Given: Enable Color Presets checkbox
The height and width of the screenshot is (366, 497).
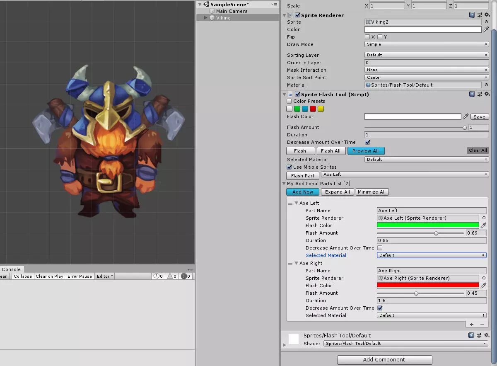Looking at the screenshot, I should click(x=289, y=101).
